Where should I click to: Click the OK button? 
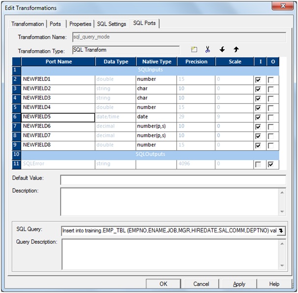(163, 284)
